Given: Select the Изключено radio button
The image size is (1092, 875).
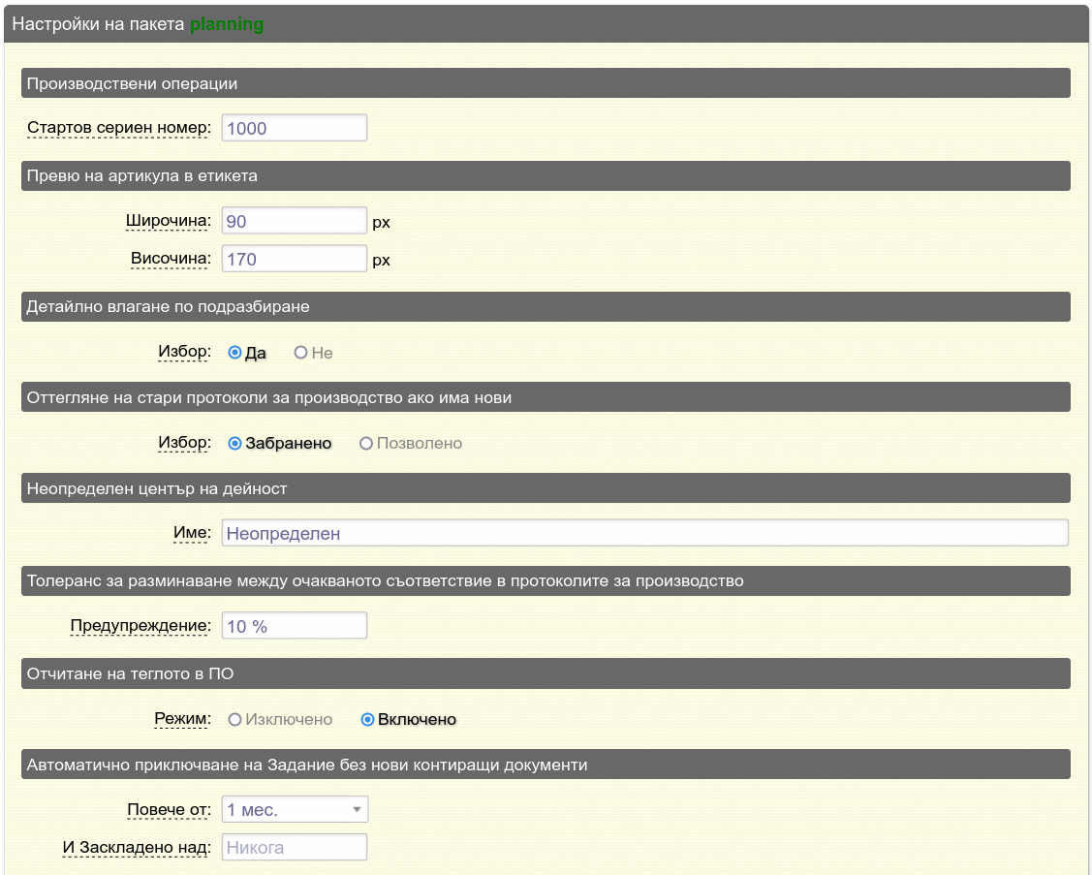Looking at the screenshot, I should tap(234, 719).
